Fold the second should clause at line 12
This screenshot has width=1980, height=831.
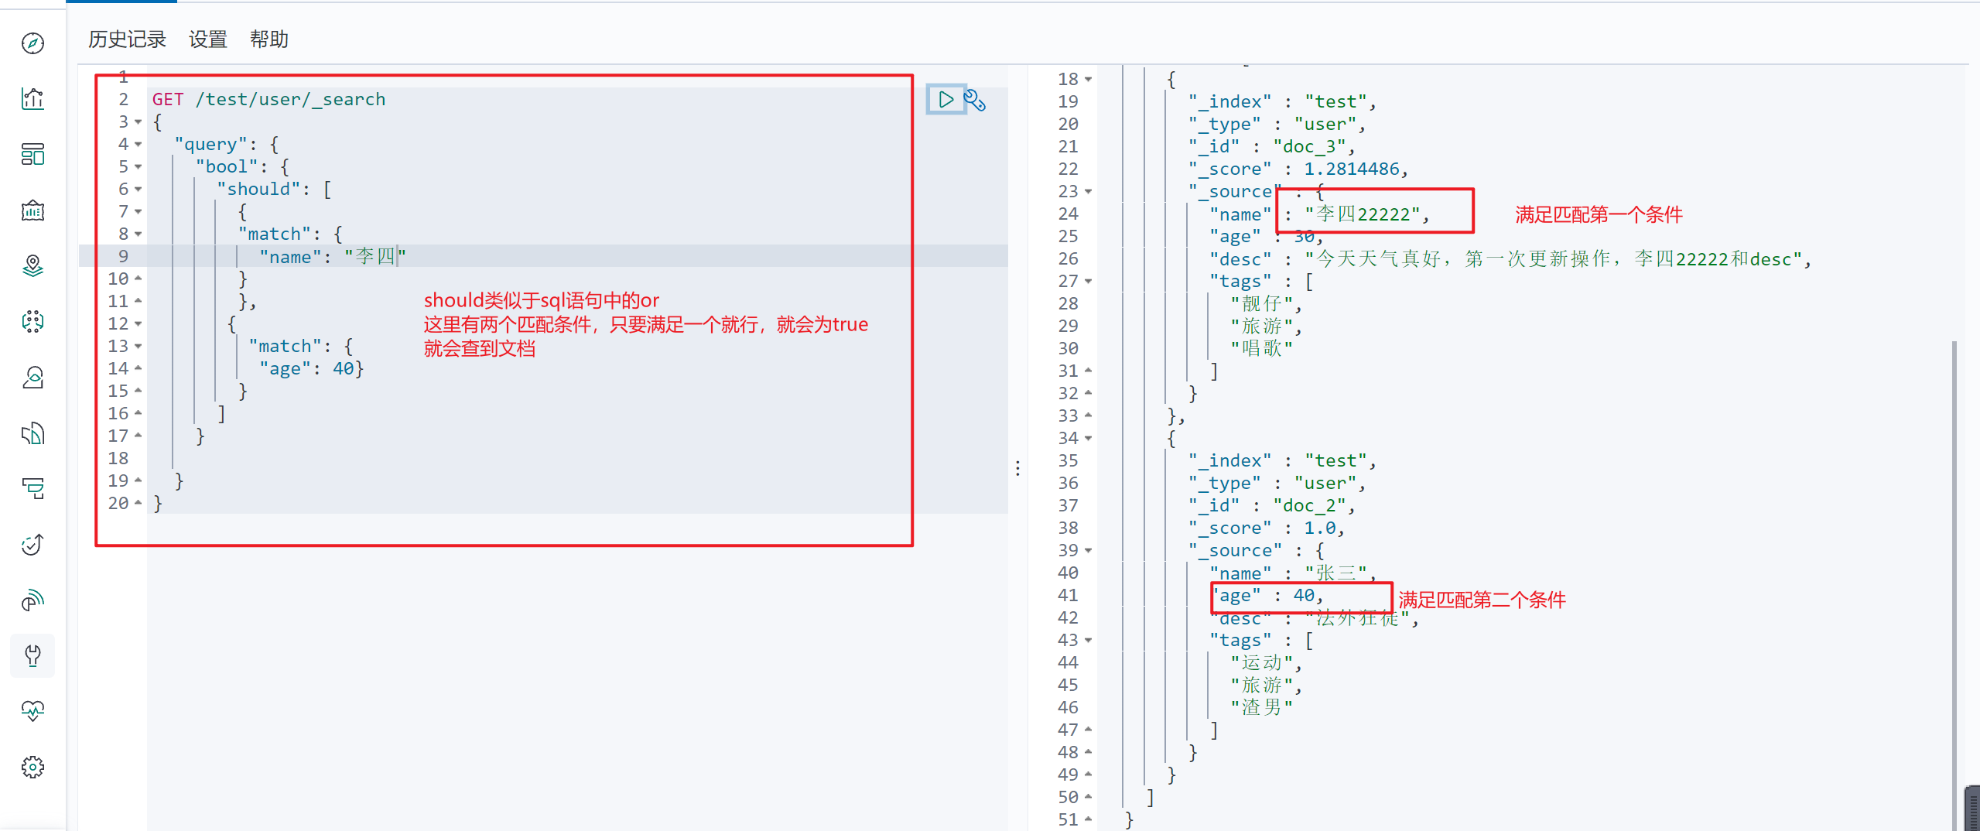[x=138, y=324]
